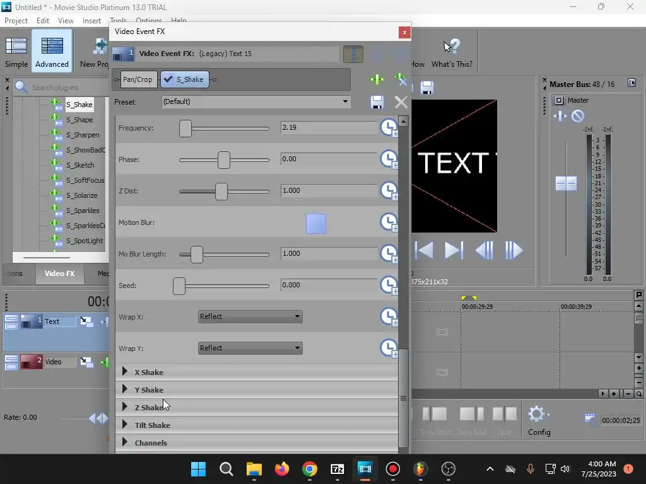Click the Motion Blur animate clock icon

point(389,222)
